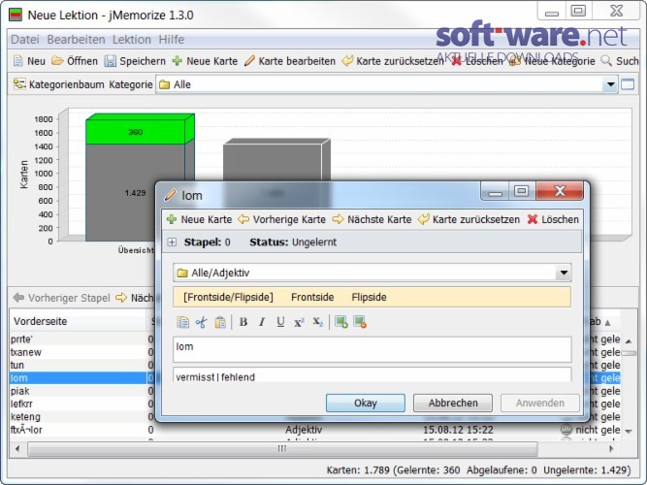Click the copy icon in editor toolbar
Image resolution: width=647 pixels, height=485 pixels.
182,322
